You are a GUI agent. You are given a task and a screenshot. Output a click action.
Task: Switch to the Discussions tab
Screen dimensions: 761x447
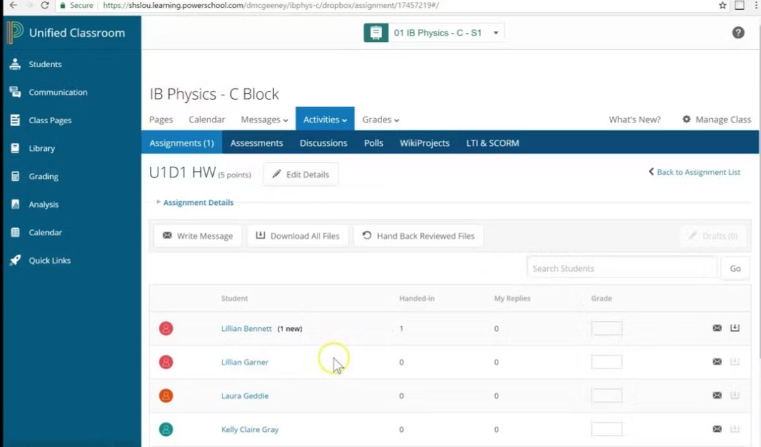323,142
